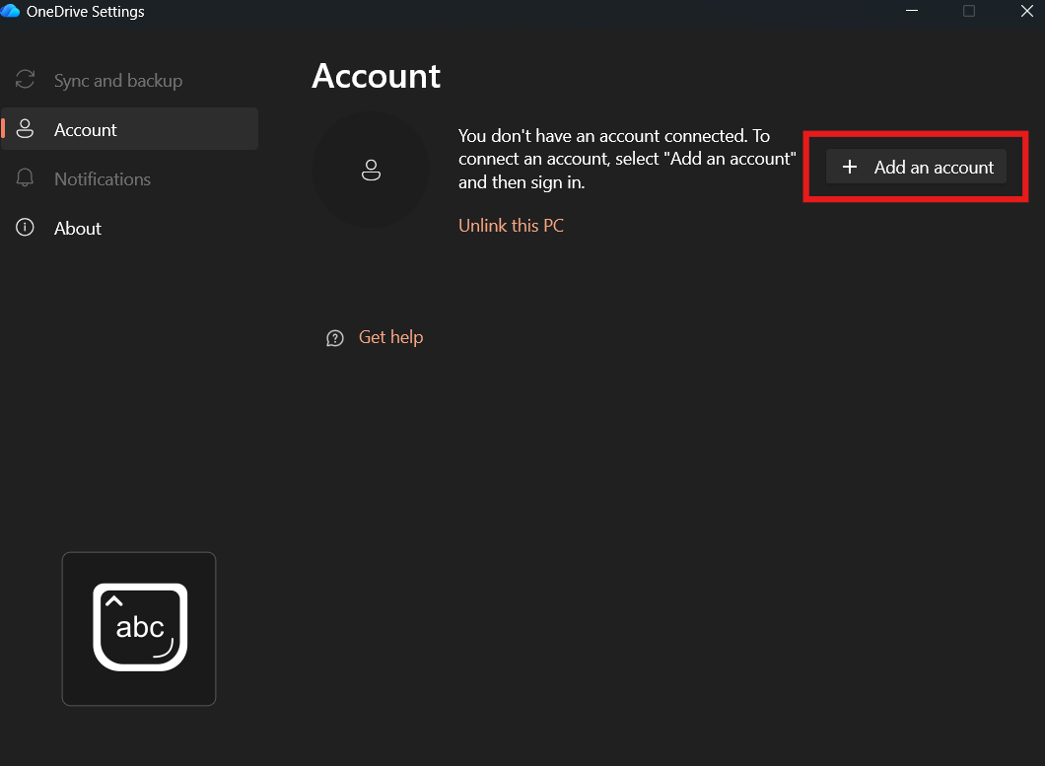Click the Account page heading

(376, 76)
